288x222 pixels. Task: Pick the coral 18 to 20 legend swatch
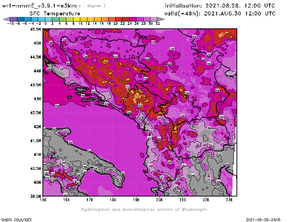point(112,19)
